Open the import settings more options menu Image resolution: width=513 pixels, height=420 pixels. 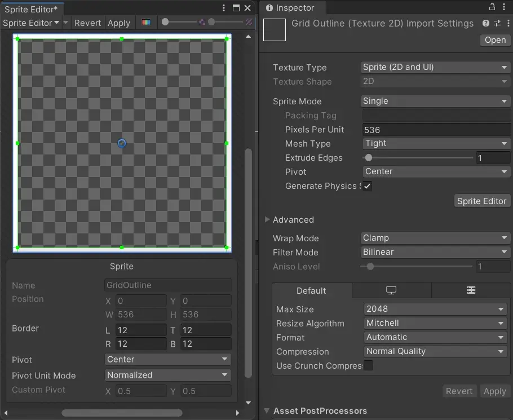pyautogui.click(x=508, y=23)
